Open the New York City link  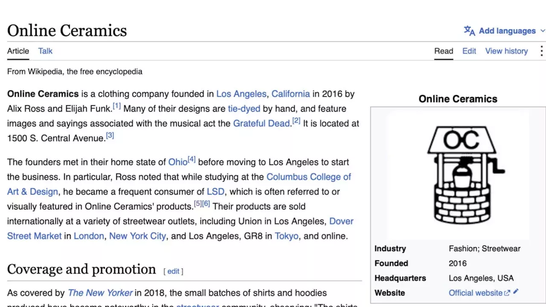[137, 236]
